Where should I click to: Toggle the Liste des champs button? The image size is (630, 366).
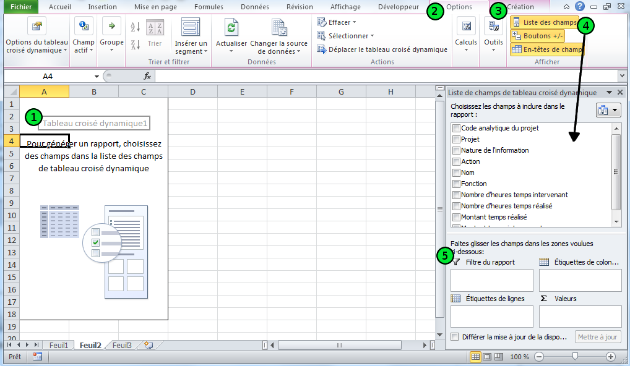click(x=544, y=22)
